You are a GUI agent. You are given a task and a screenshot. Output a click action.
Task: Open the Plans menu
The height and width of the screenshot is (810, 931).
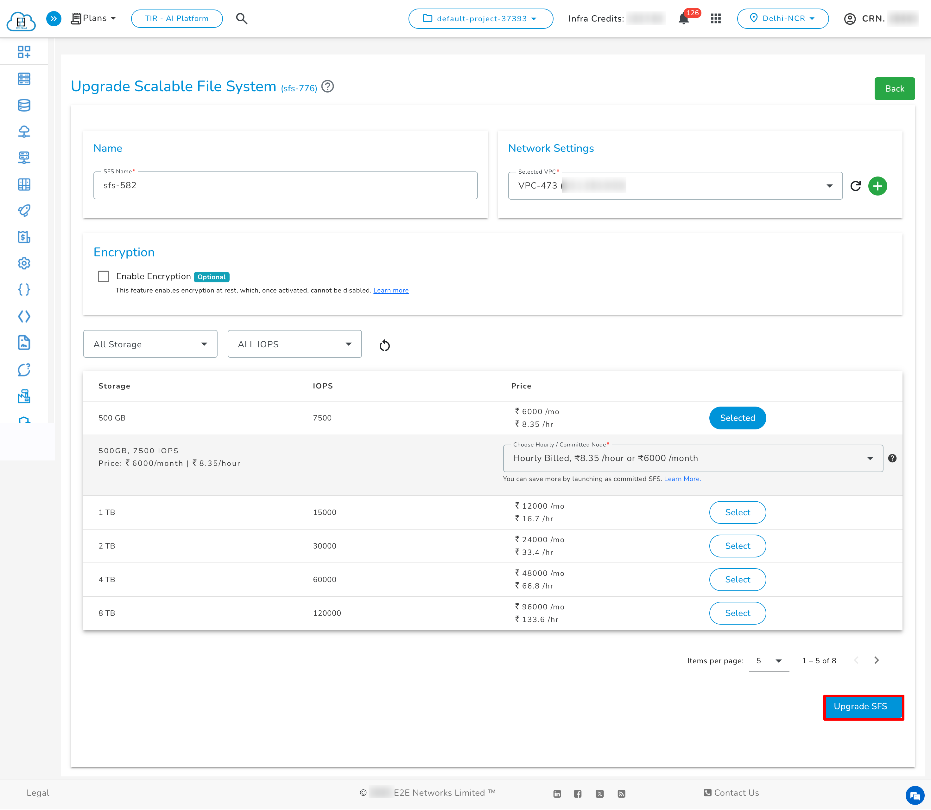tap(93, 18)
